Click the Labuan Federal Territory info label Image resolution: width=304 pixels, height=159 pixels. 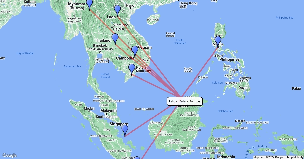[x=185, y=101]
